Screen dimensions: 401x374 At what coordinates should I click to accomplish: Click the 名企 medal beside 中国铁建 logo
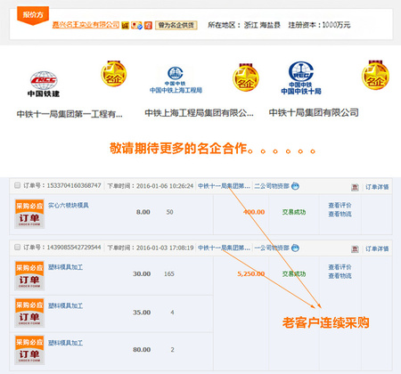[x=114, y=74]
